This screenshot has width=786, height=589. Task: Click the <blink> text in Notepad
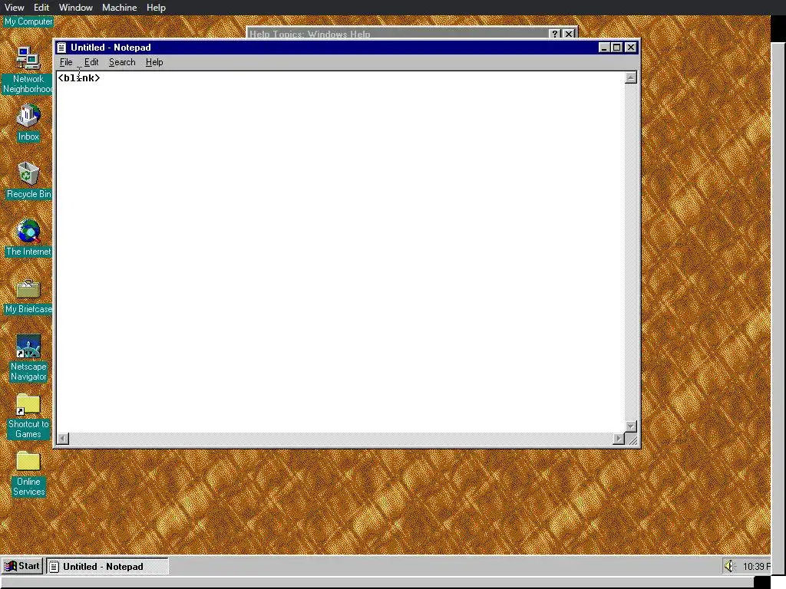tap(79, 78)
